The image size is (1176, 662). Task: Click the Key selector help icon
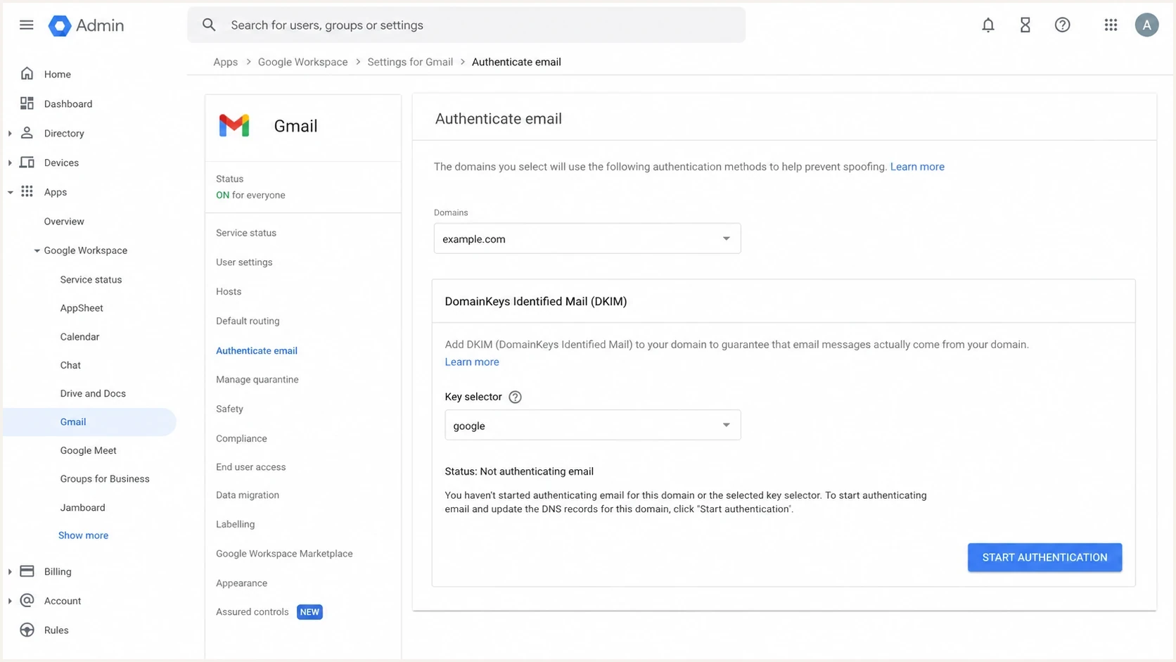tap(515, 397)
